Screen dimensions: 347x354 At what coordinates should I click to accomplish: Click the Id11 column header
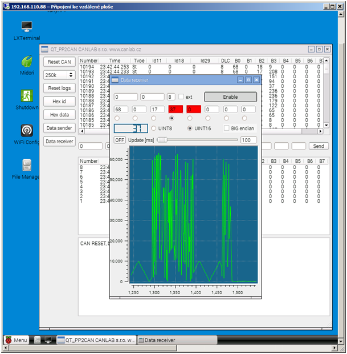click(157, 61)
